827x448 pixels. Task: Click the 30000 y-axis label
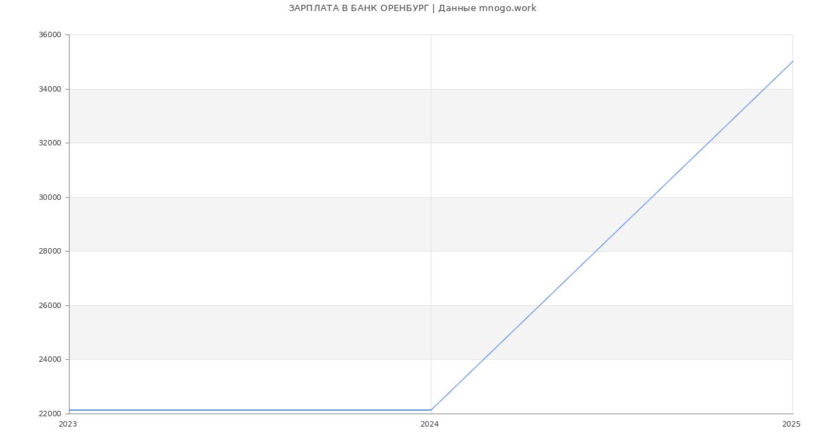point(50,197)
